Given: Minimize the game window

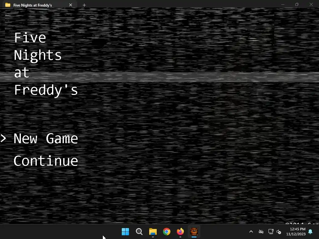Looking at the screenshot, I should (x=283, y=4).
